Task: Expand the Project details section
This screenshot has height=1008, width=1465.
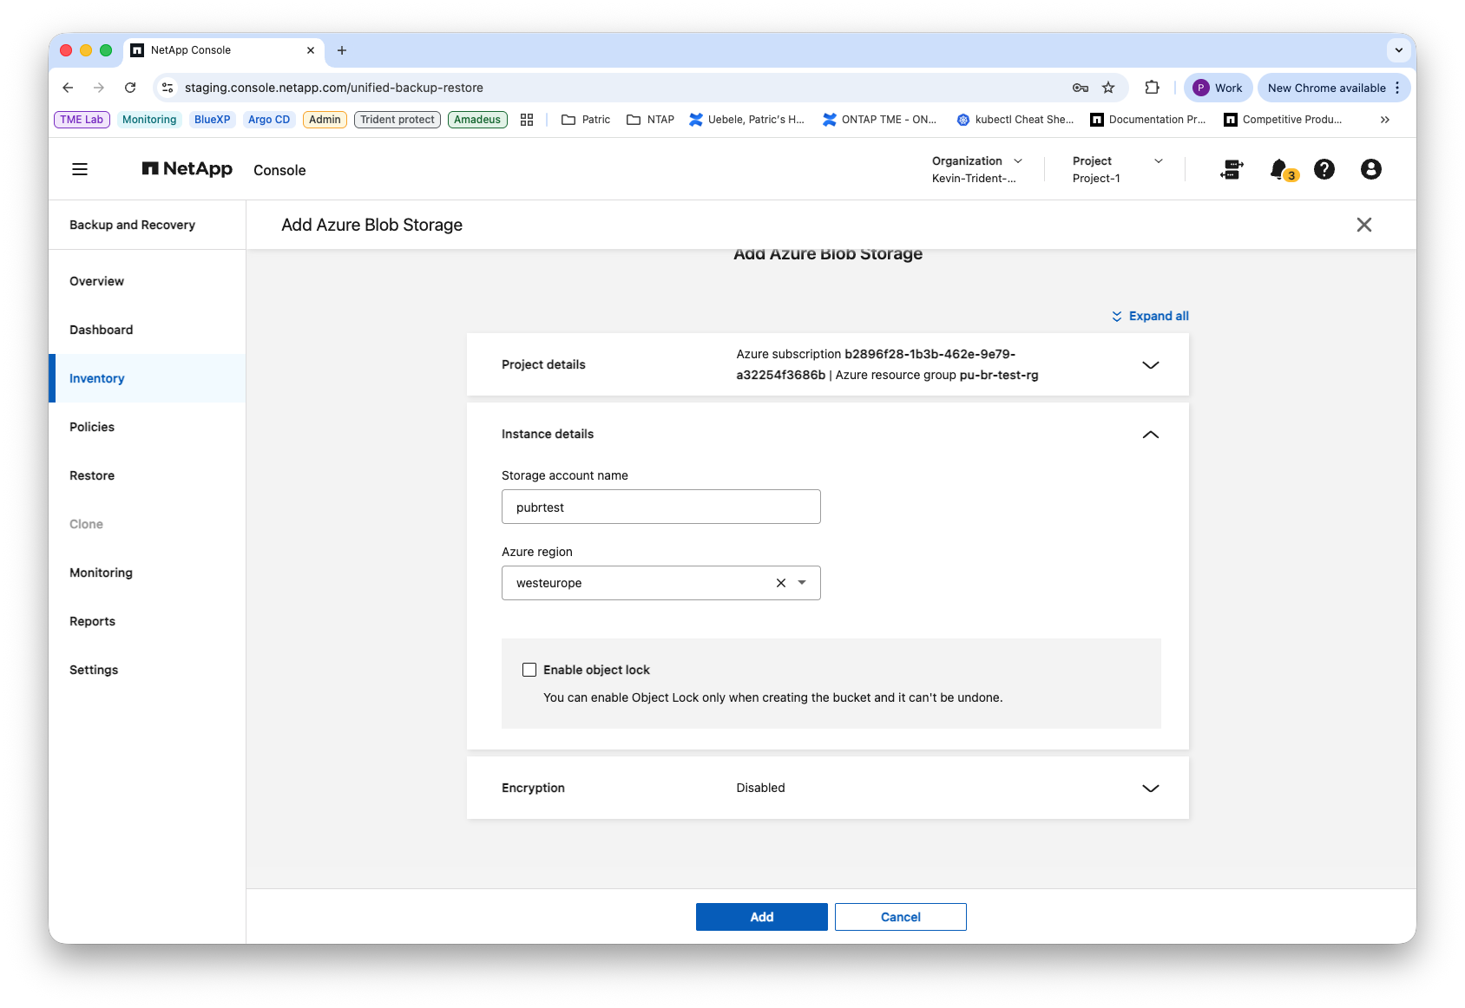Action: 1151,365
